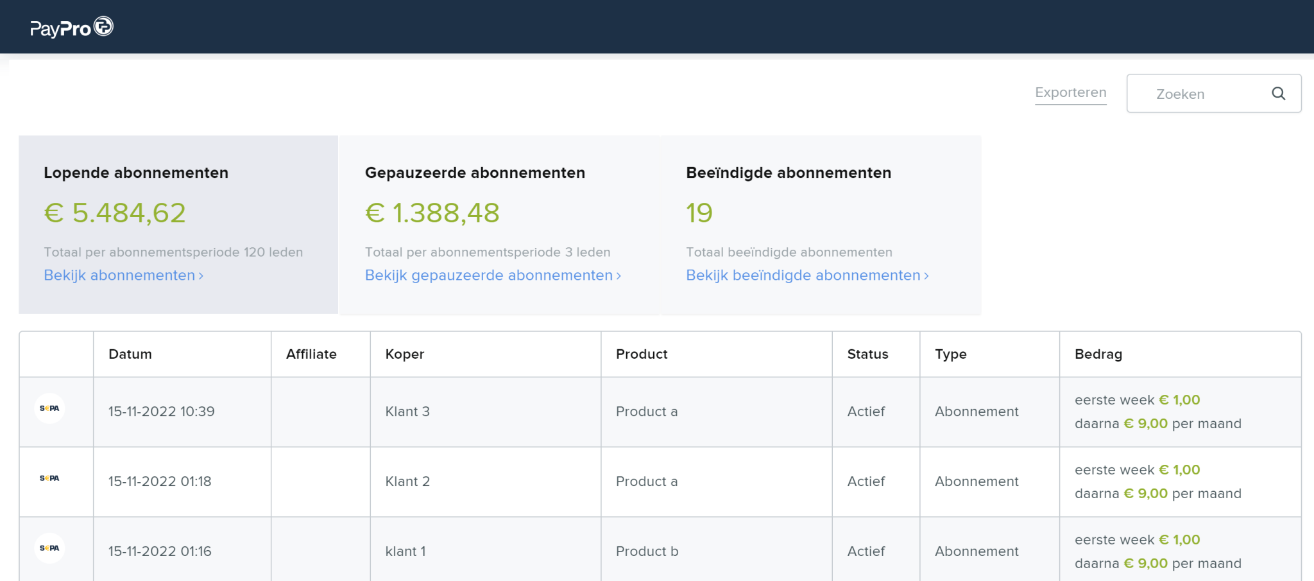This screenshot has width=1314, height=581.
Task: Expand the Bekijk gepauzeerde abonnementen chevron
Action: (x=618, y=275)
